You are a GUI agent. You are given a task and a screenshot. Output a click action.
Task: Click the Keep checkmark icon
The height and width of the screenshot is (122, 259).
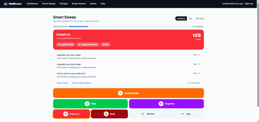[87, 104]
